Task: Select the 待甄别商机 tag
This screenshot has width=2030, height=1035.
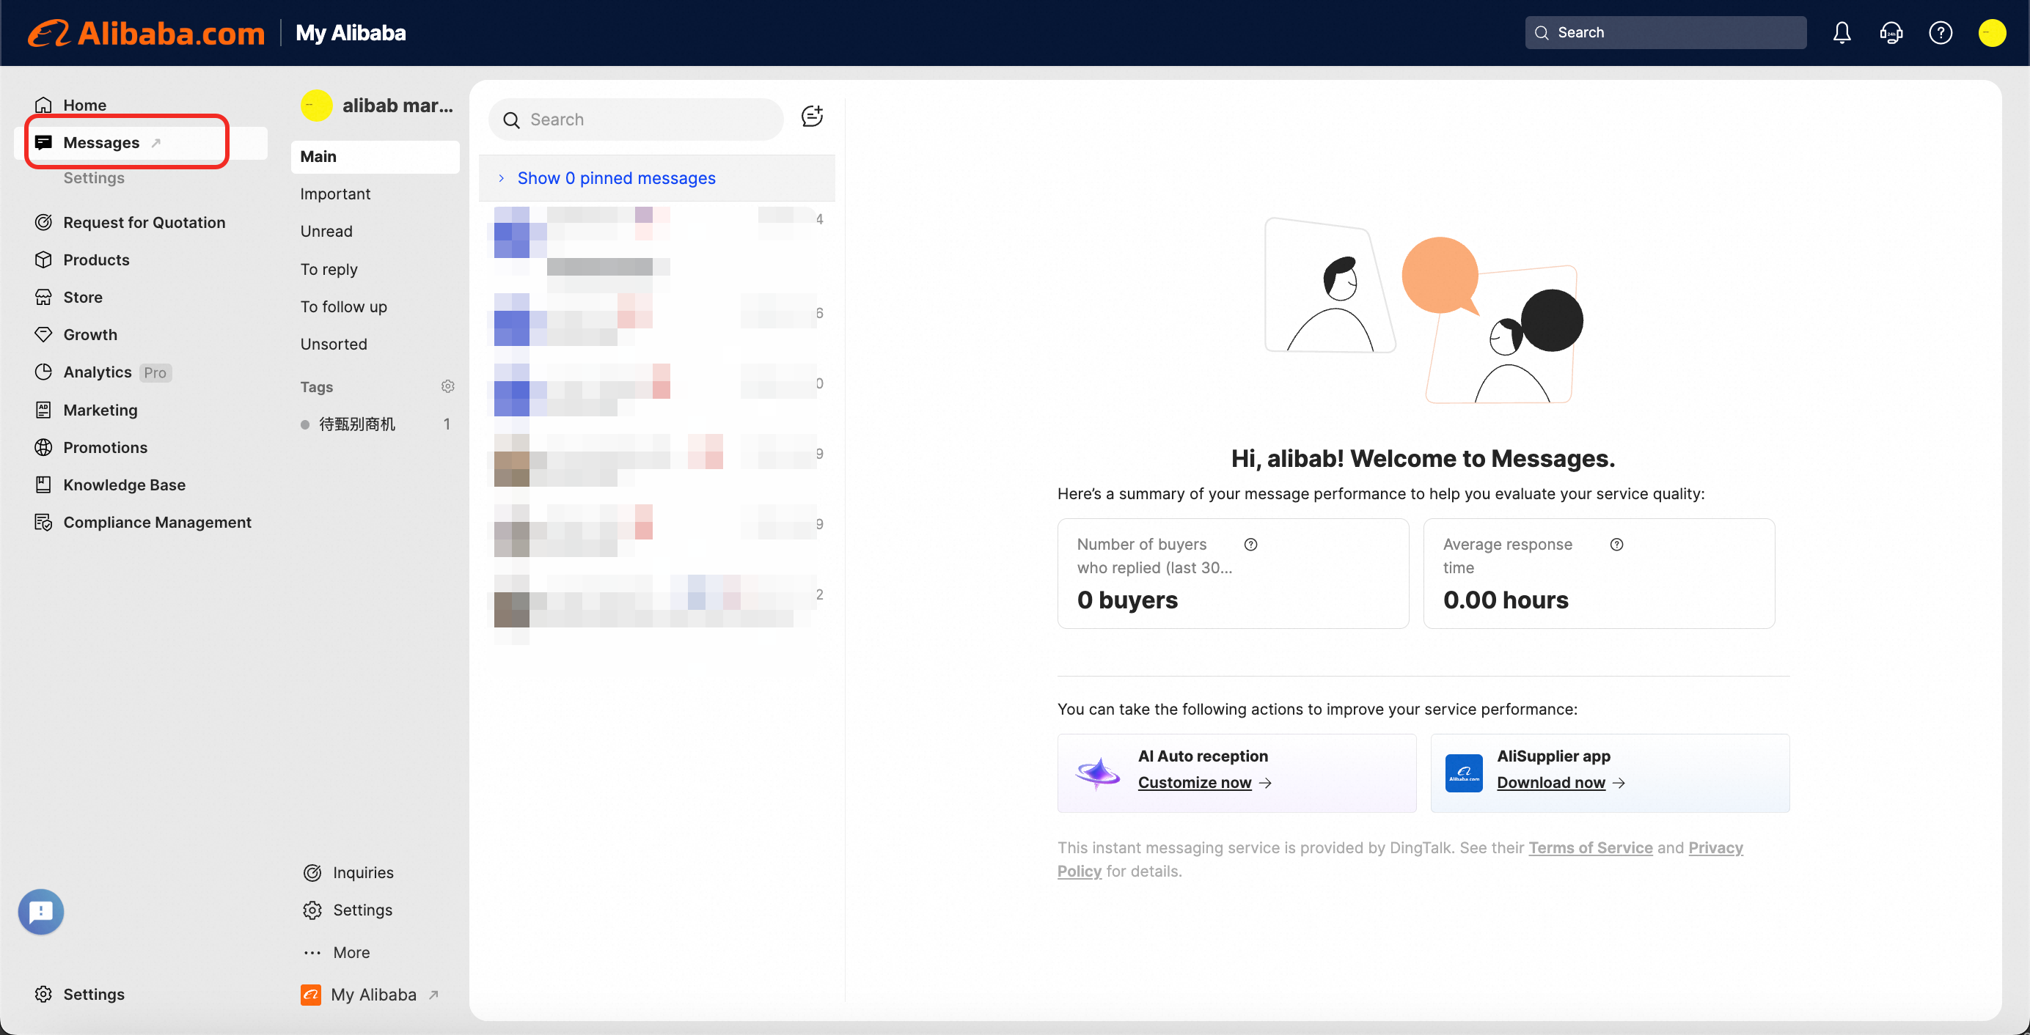Action: 357,424
